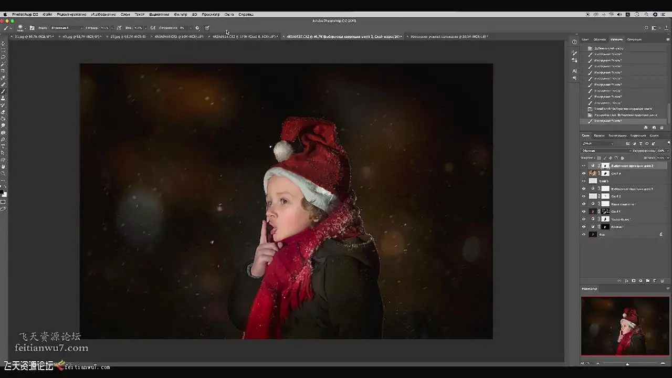Select the Lasso tool
The width and height of the screenshot is (672, 378).
pyautogui.click(x=3, y=57)
